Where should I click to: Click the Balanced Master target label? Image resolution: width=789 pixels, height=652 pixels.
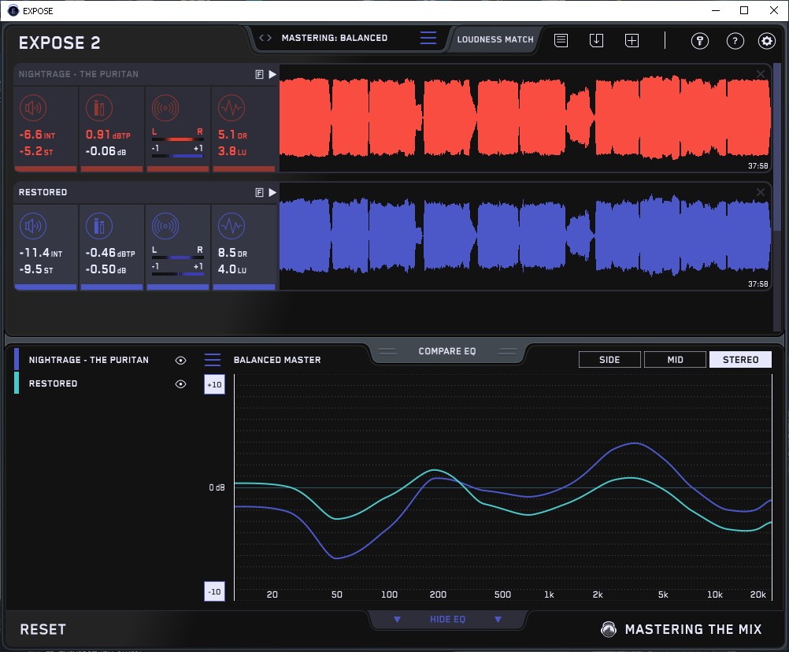pos(277,360)
